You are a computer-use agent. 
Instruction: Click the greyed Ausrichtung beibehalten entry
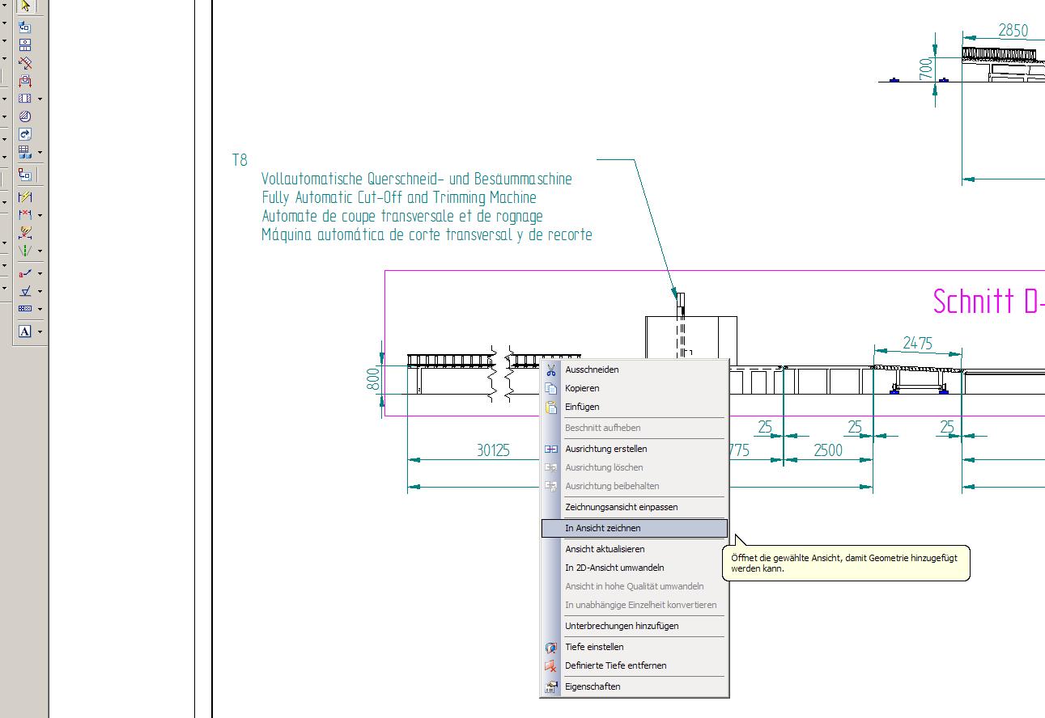(x=635, y=486)
